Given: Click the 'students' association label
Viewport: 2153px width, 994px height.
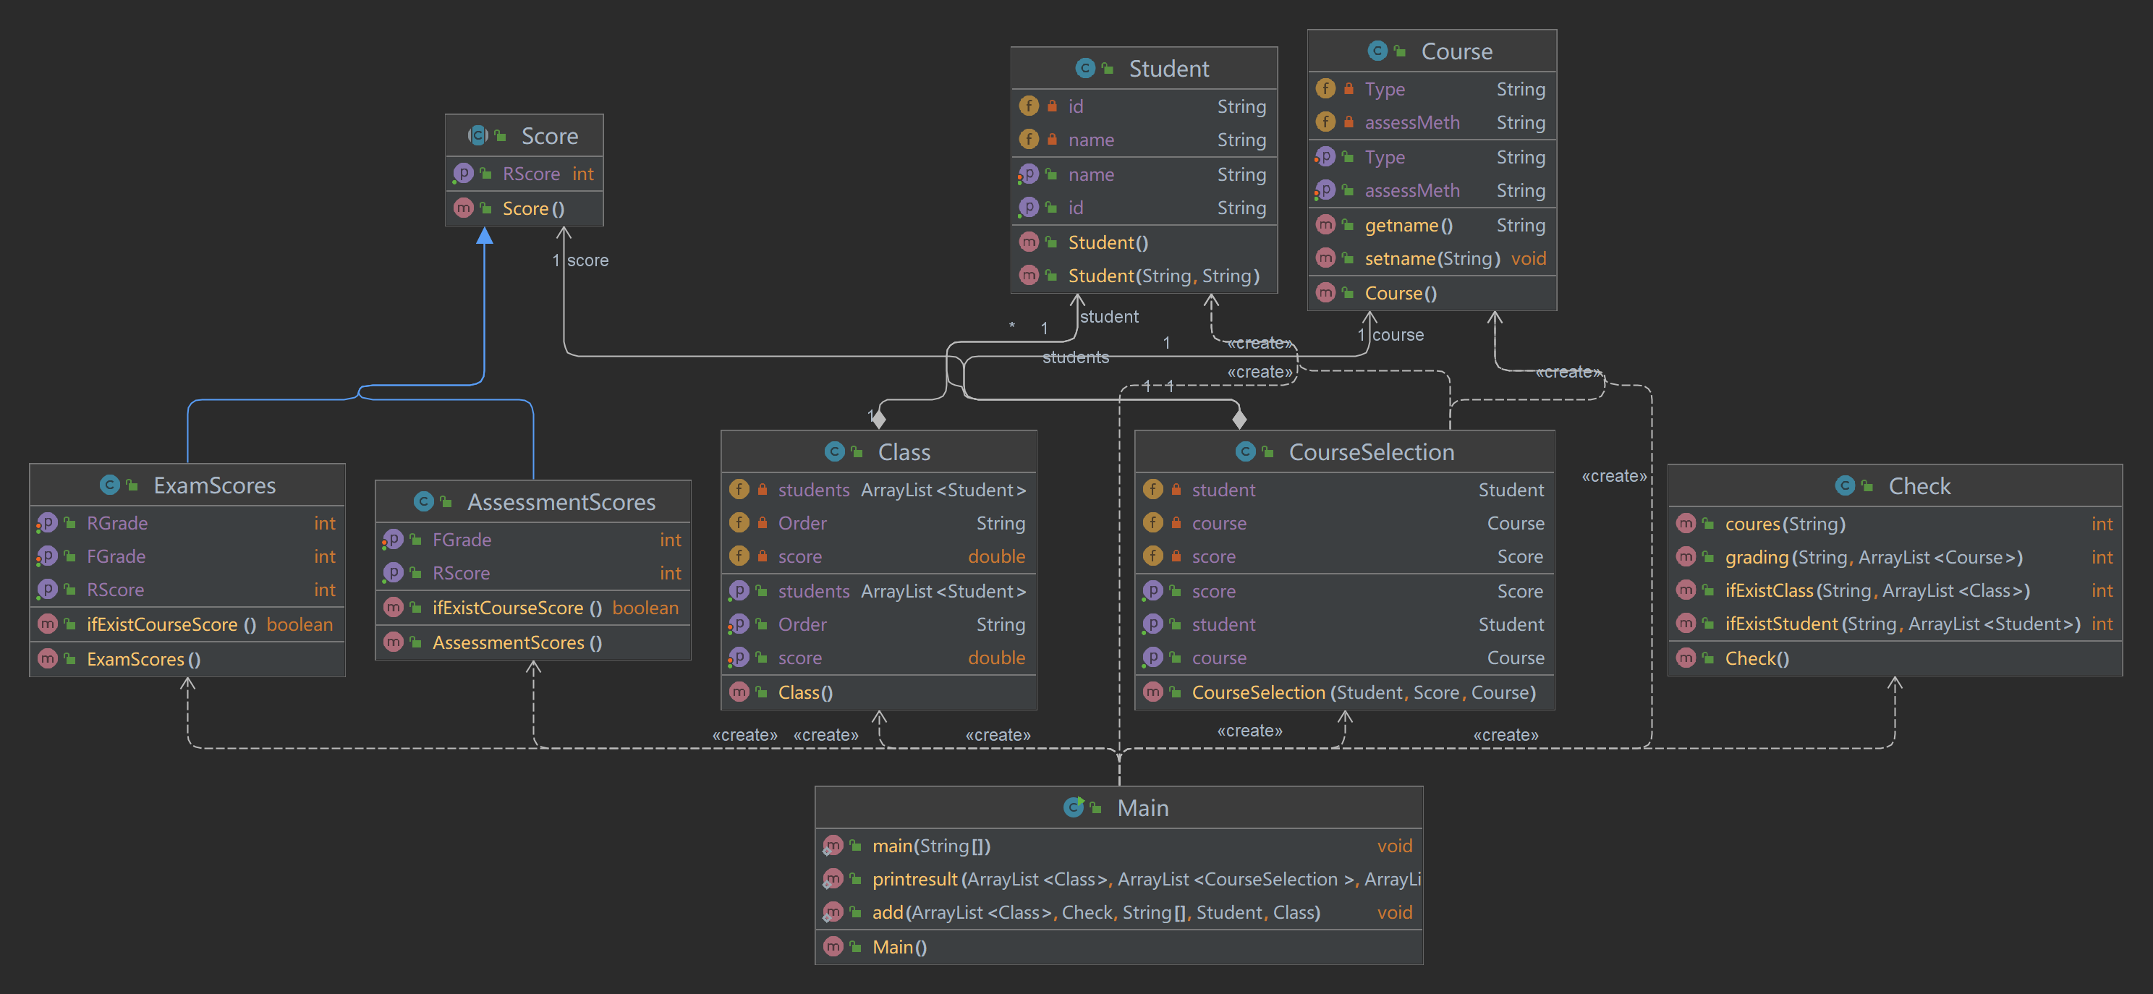Looking at the screenshot, I should [x=1075, y=358].
